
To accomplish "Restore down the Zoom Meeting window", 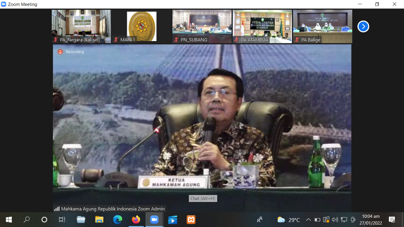I will coord(377,4).
